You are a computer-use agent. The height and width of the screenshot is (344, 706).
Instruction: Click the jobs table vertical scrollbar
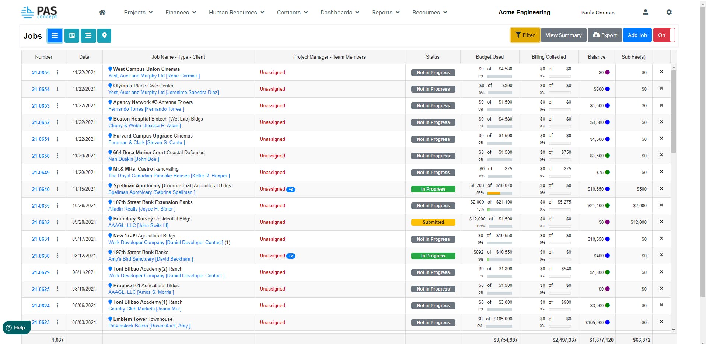[674, 111]
